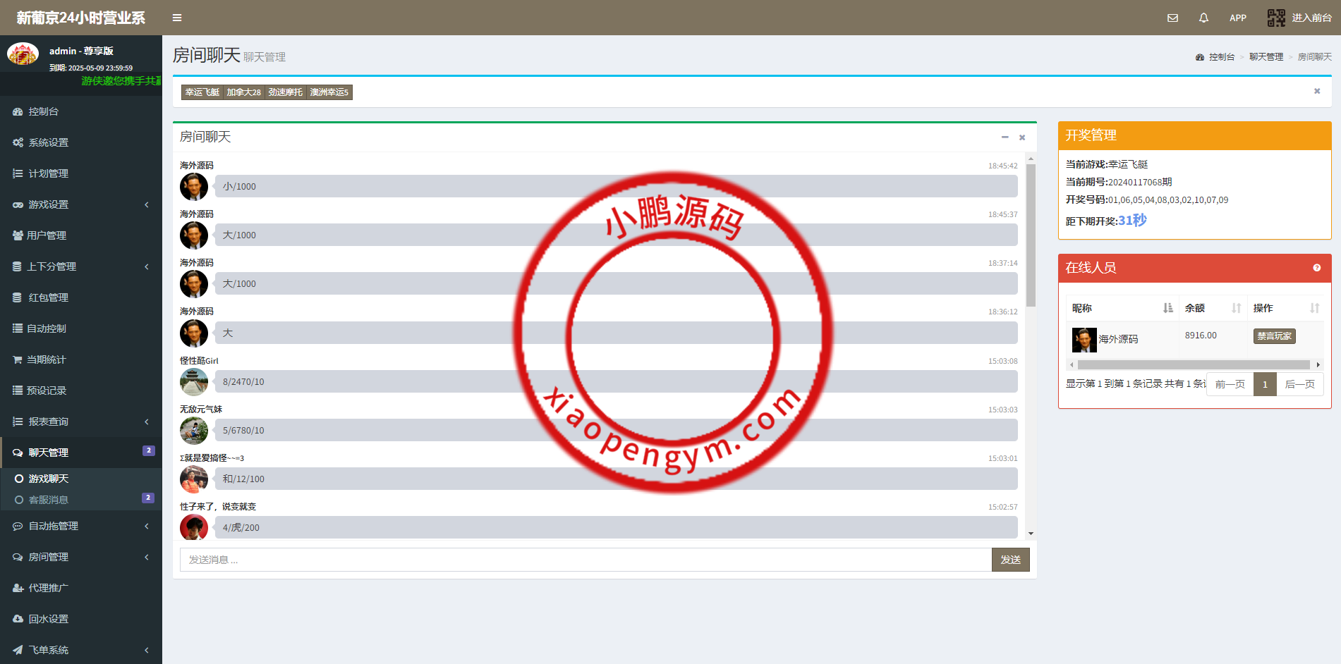
Task: Click the 昵称 column sort icon
Action: tap(1167, 308)
